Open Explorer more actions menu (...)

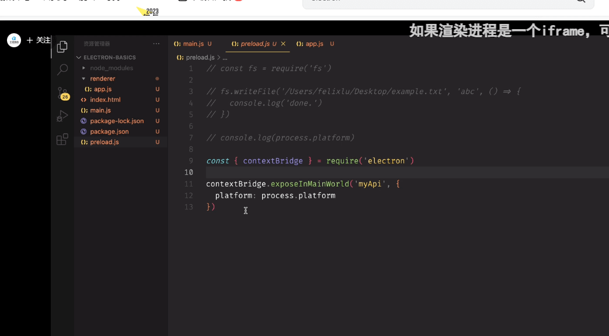[156, 43]
